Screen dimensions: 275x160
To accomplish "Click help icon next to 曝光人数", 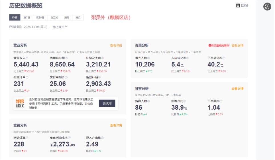I will click(148, 58).
